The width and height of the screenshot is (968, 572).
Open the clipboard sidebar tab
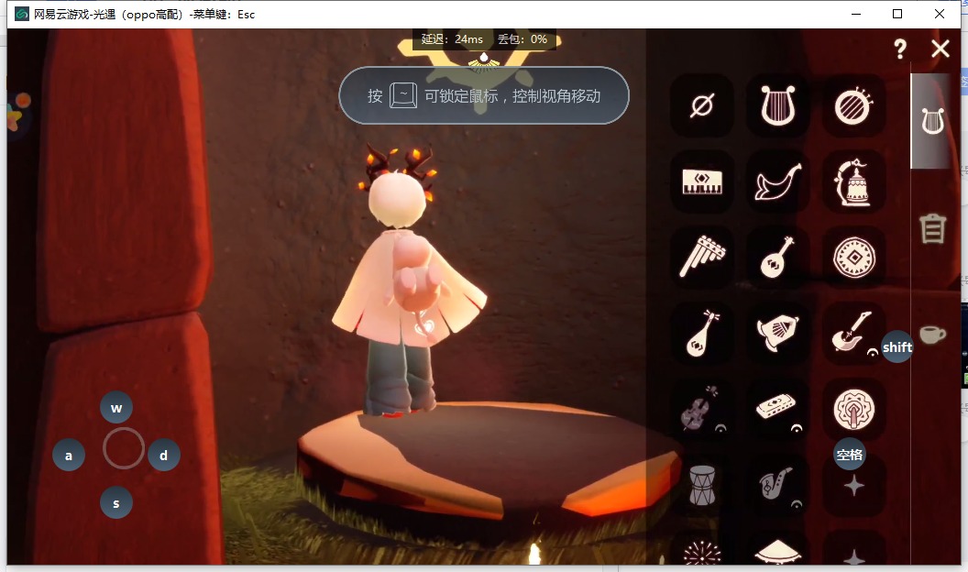click(932, 228)
